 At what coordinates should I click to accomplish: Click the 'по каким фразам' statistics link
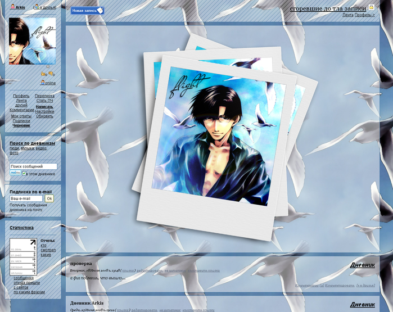coord(29,292)
